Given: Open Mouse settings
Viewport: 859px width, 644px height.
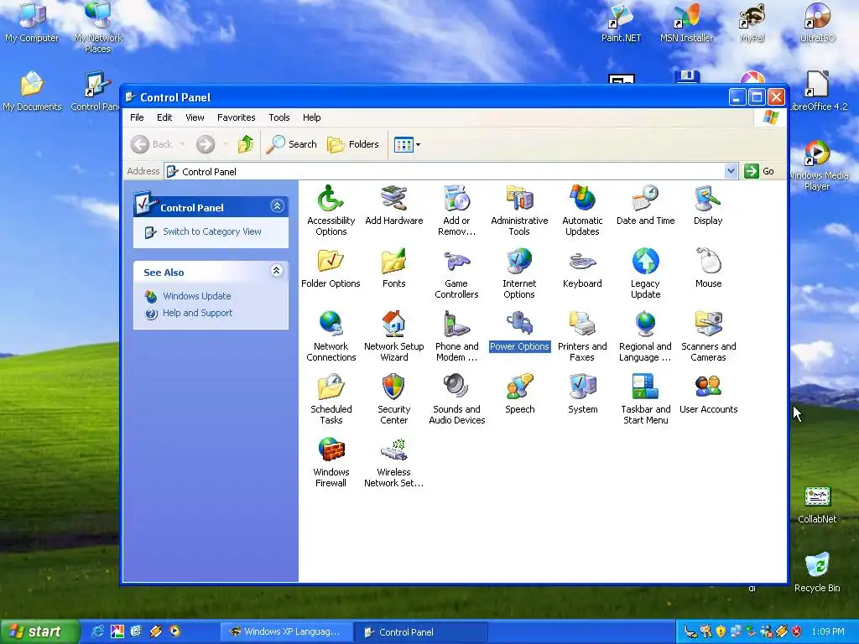Looking at the screenshot, I should coord(708,267).
